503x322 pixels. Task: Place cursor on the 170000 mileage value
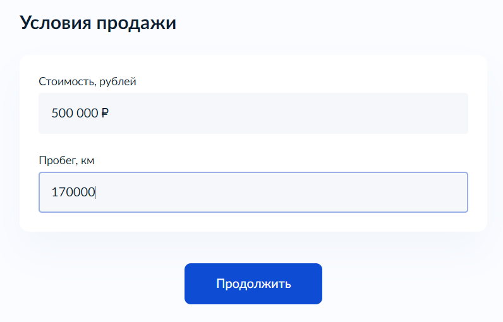click(x=73, y=192)
